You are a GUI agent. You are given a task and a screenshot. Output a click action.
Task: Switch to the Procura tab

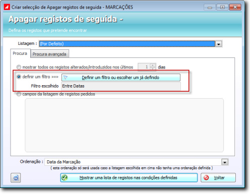point(20,53)
